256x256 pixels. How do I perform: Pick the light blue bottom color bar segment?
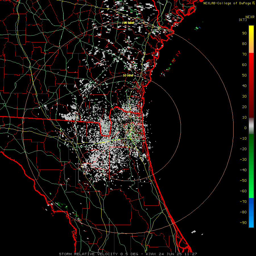[x=251, y=222]
